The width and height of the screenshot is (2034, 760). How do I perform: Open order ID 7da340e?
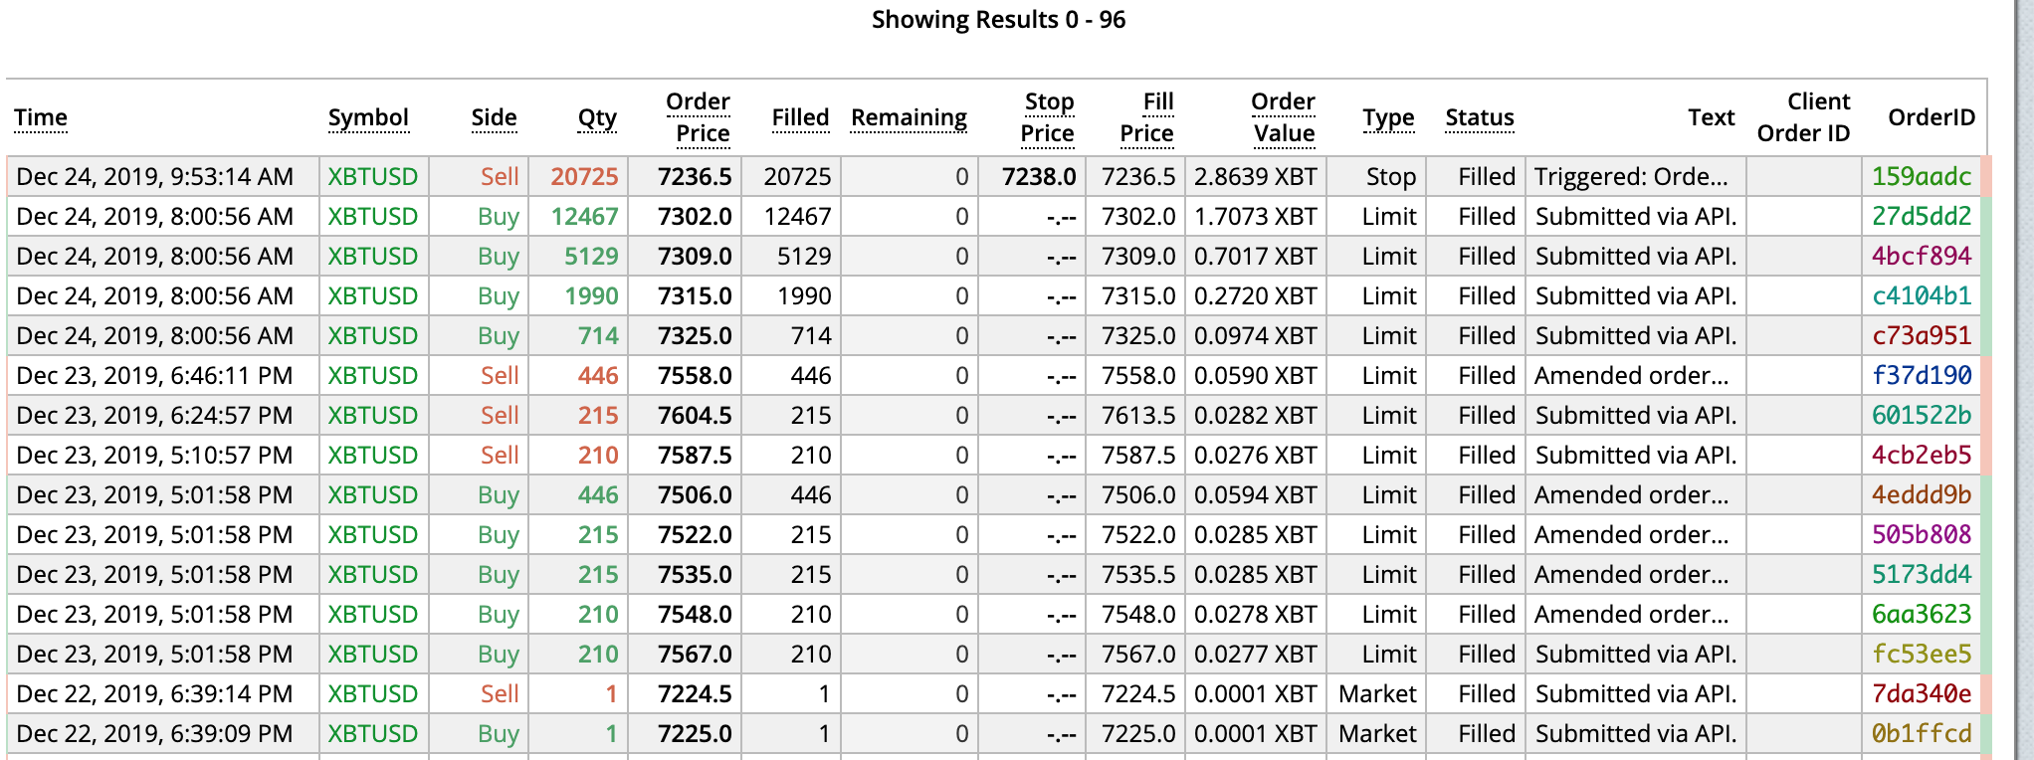point(1921,693)
